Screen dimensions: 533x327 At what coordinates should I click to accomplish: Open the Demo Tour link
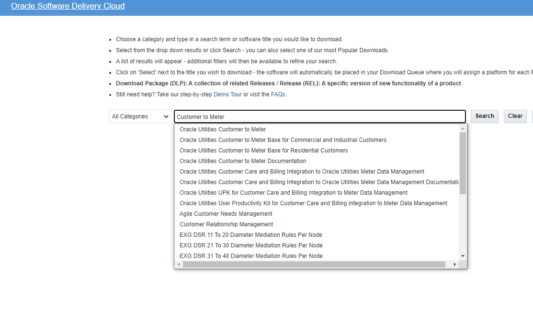227,94
